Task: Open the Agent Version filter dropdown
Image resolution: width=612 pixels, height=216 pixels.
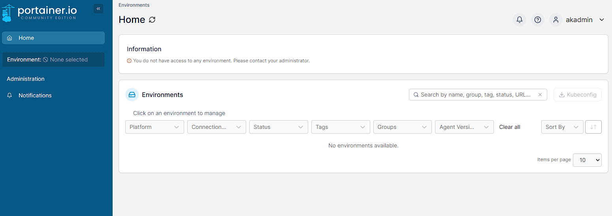Action: 464,127
